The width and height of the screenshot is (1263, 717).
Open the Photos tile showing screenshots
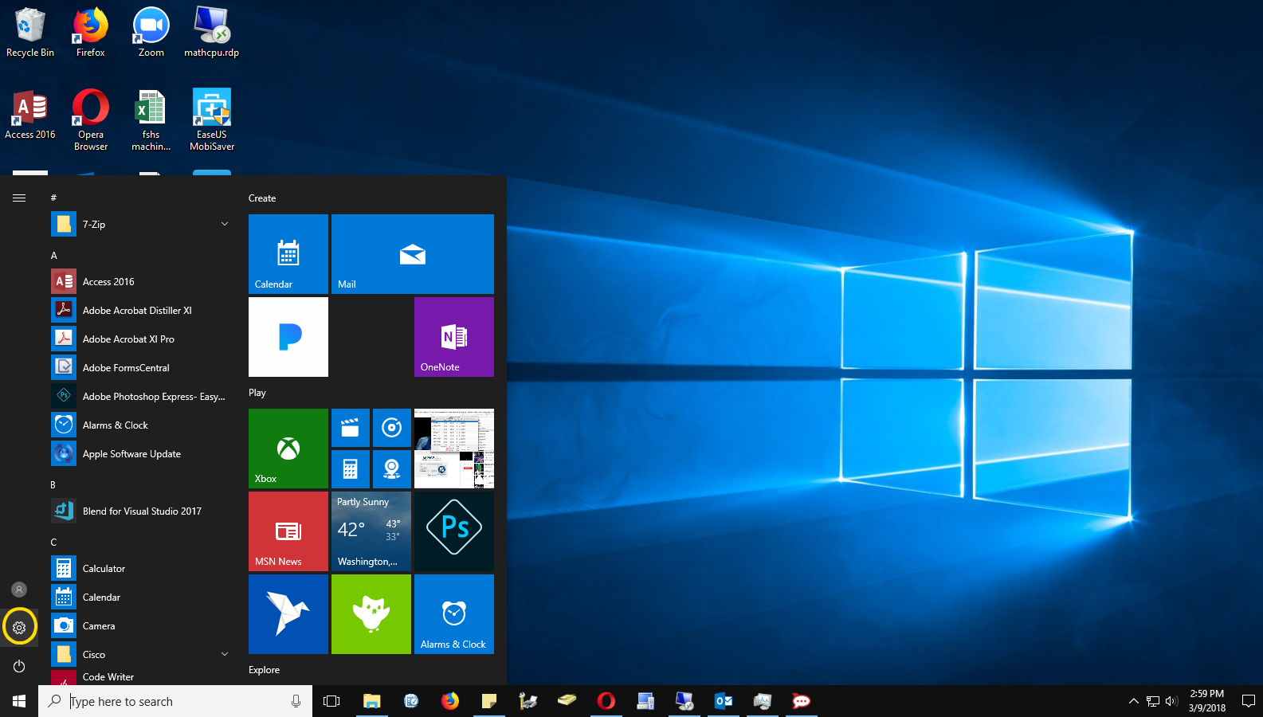click(x=454, y=449)
